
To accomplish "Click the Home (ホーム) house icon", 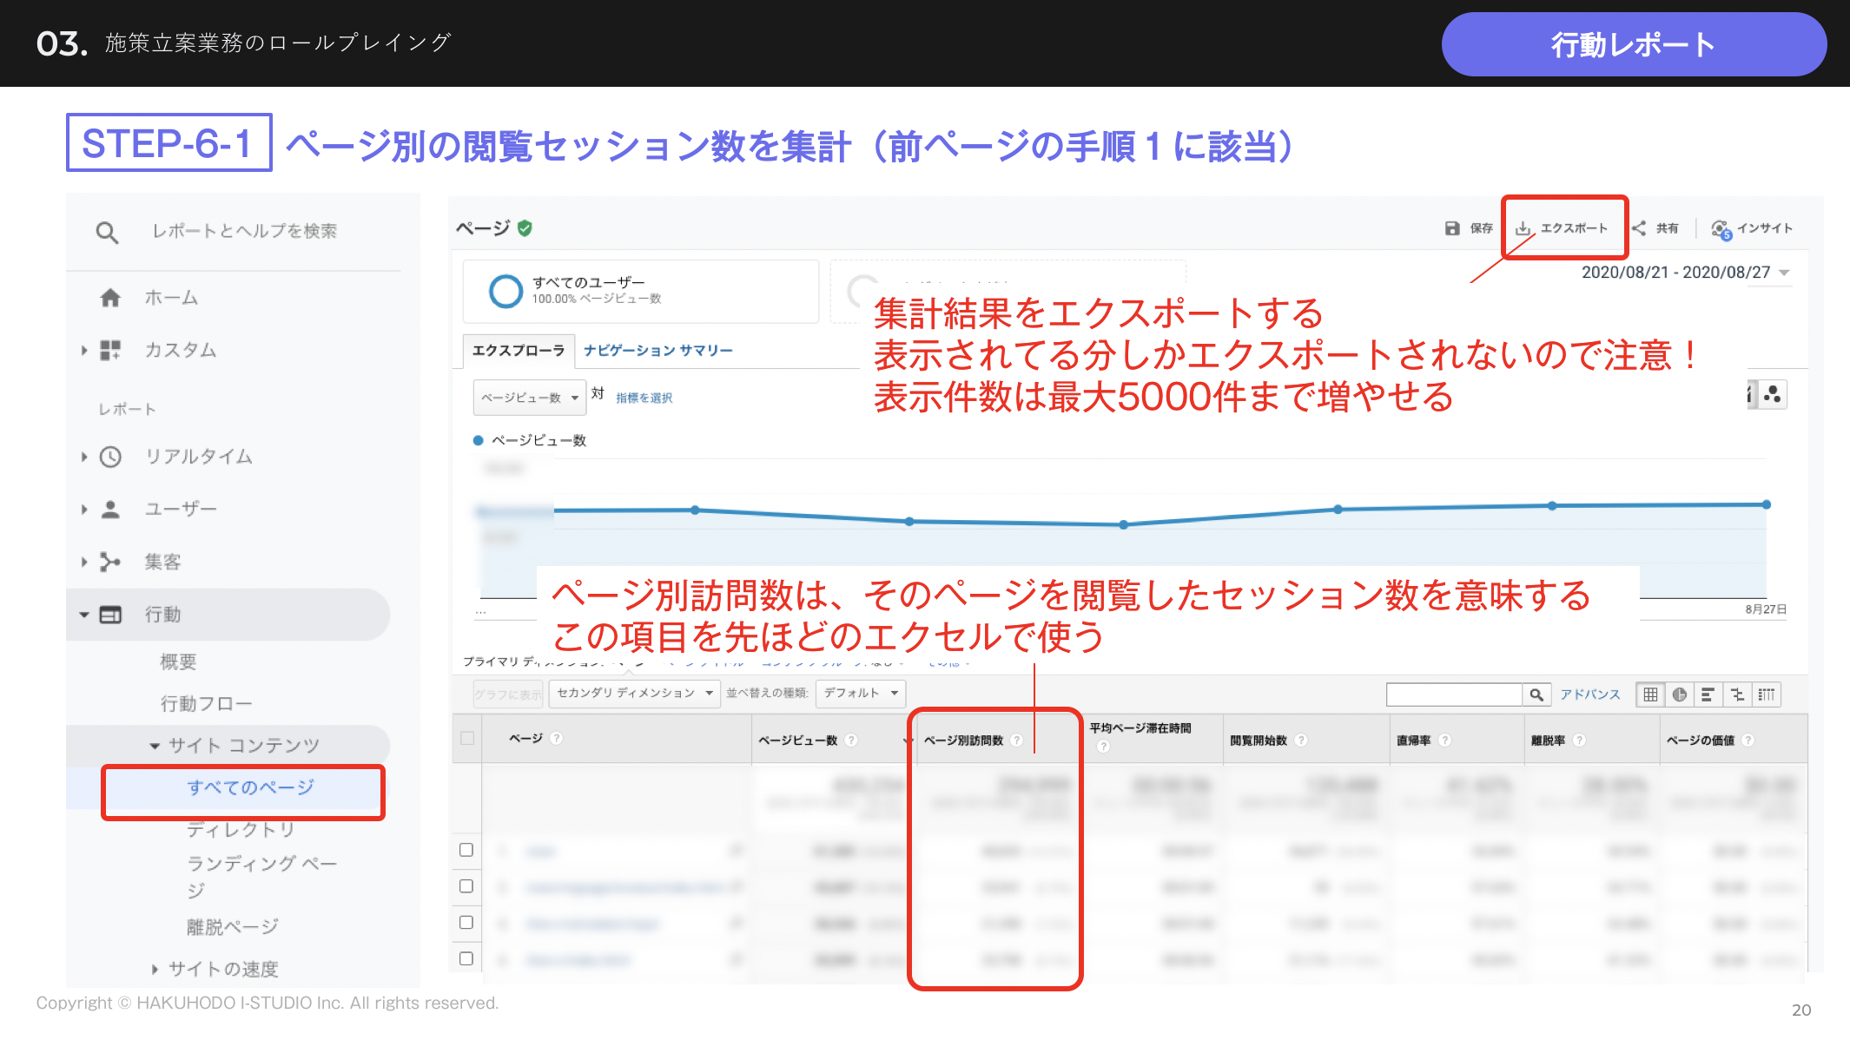I will point(110,298).
